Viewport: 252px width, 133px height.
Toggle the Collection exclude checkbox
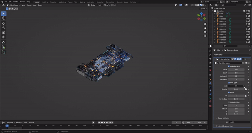pos(244,11)
